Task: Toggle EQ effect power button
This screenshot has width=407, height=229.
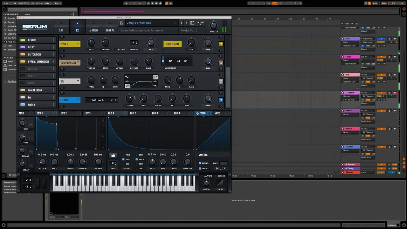Action: coord(221,81)
